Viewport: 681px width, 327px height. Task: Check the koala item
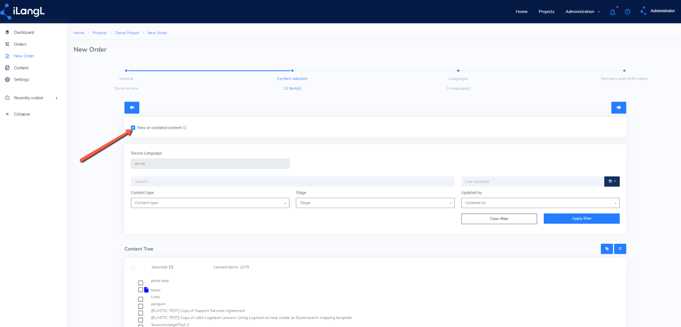click(x=141, y=290)
